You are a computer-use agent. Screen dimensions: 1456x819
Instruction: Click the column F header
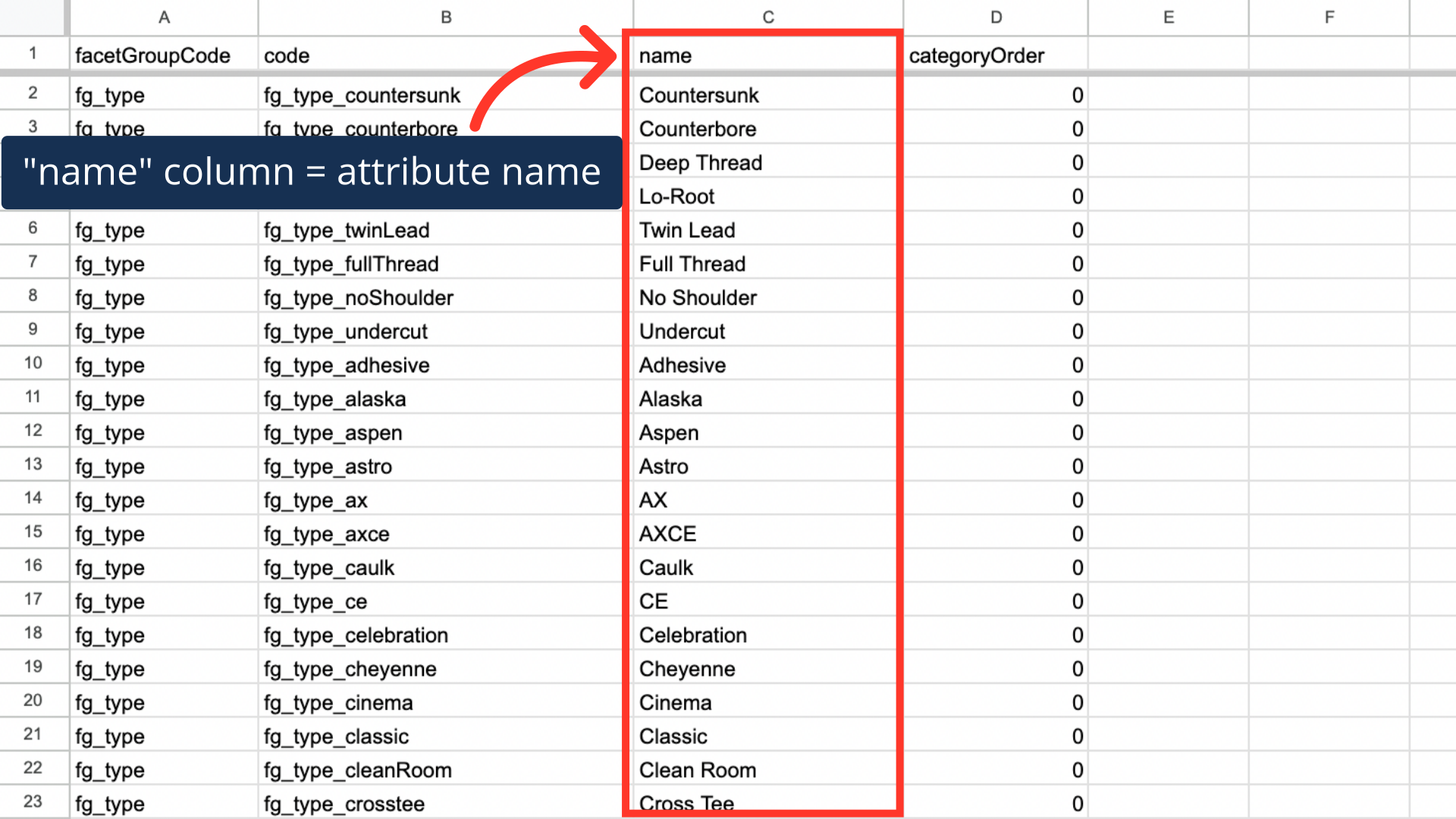(x=1329, y=17)
